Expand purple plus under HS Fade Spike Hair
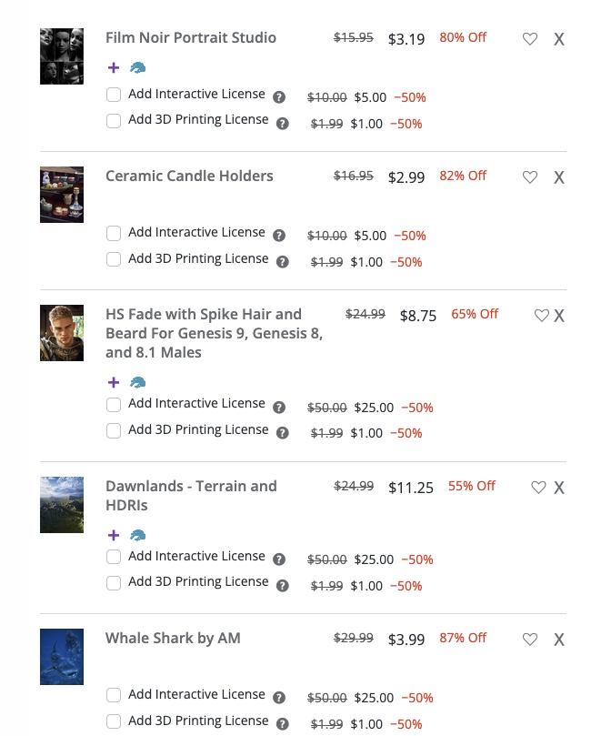591x736 pixels. pos(114,382)
